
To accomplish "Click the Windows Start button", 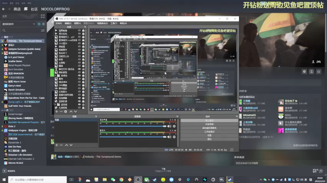I will (4, 179).
